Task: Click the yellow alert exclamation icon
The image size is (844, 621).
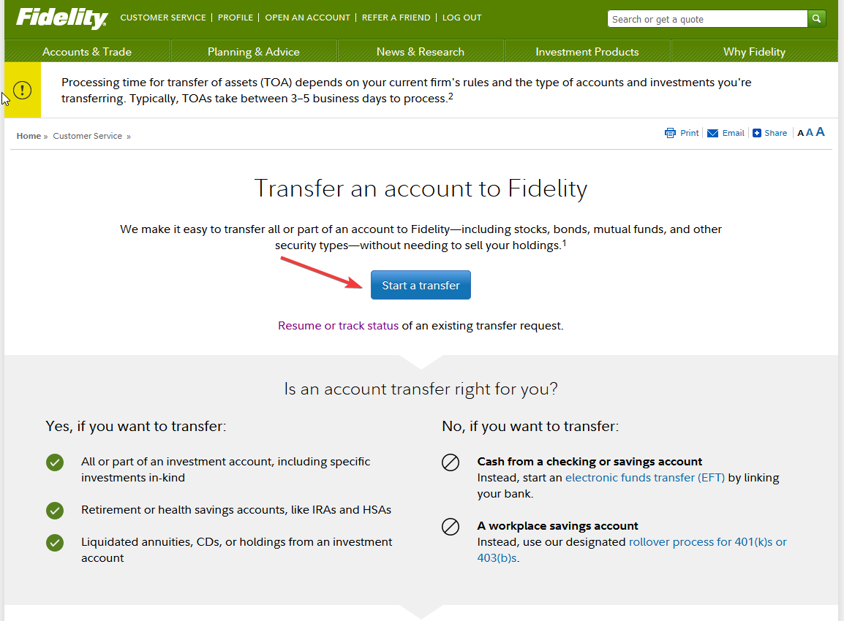Action: click(x=22, y=90)
